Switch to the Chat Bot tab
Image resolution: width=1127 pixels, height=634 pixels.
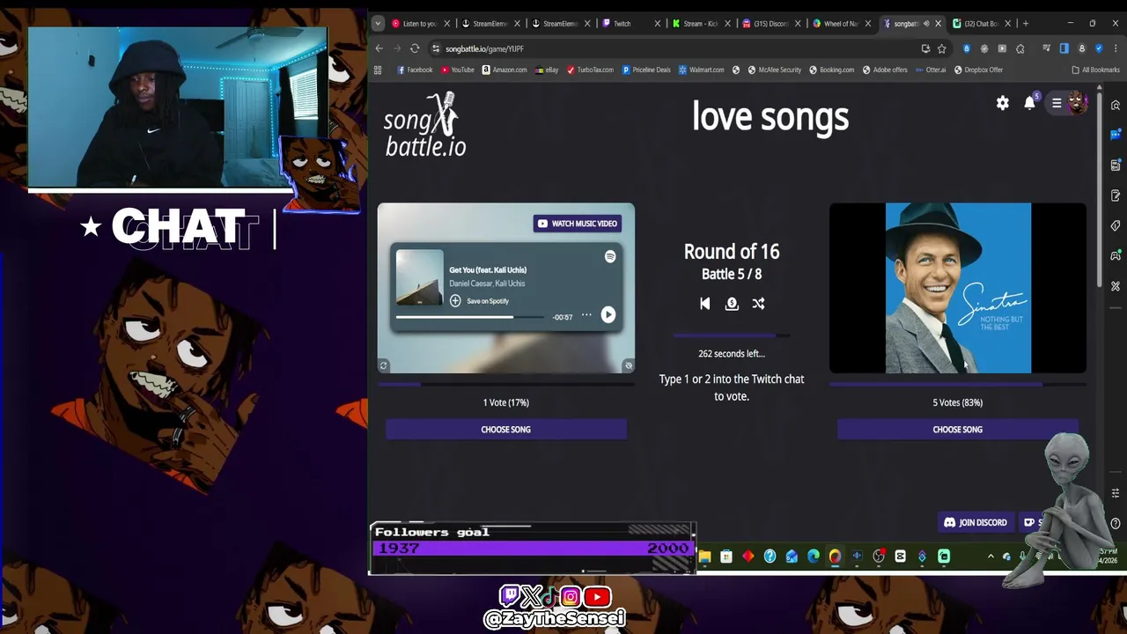981,24
